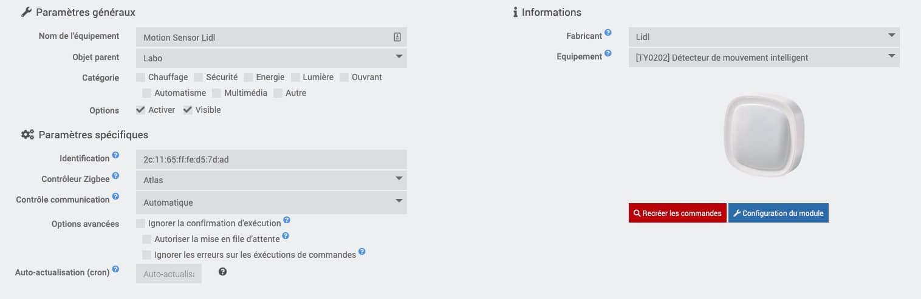Image resolution: width=921 pixels, height=299 pixels.
Task: Click help icon after Ignorer la confirmation d'exécution
Action: pyautogui.click(x=287, y=220)
